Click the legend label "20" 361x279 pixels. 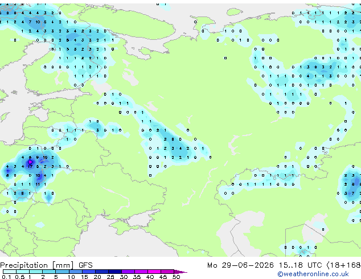click(x=97, y=277)
